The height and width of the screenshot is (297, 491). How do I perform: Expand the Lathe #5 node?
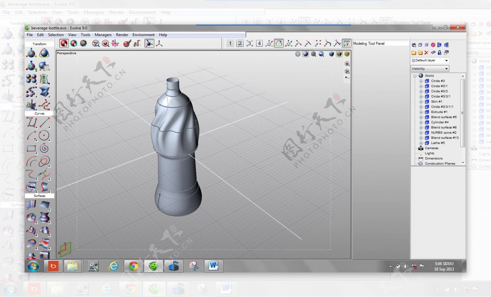[x=421, y=143]
